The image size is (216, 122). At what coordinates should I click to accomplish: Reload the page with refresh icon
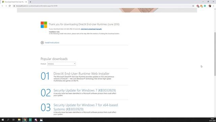point(10,6)
